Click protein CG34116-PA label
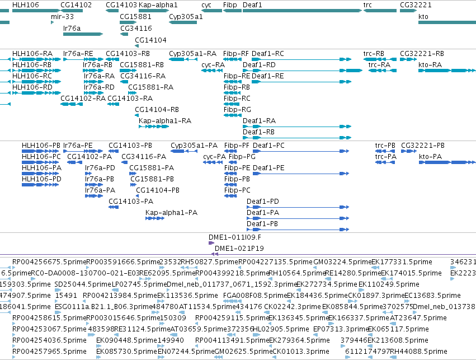This screenshot has width=476, height=360. pyautogui.click(x=144, y=157)
